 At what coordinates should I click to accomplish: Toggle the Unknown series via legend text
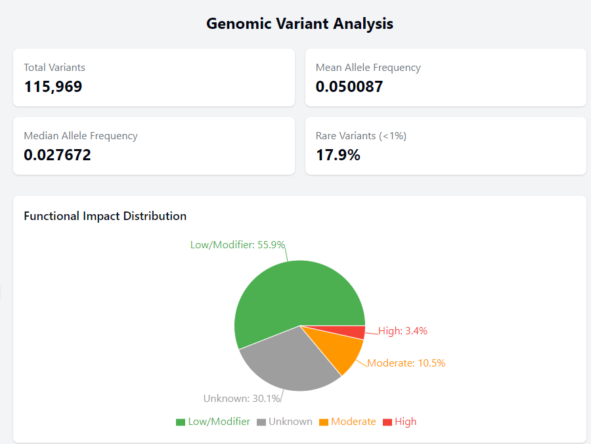[290, 422]
